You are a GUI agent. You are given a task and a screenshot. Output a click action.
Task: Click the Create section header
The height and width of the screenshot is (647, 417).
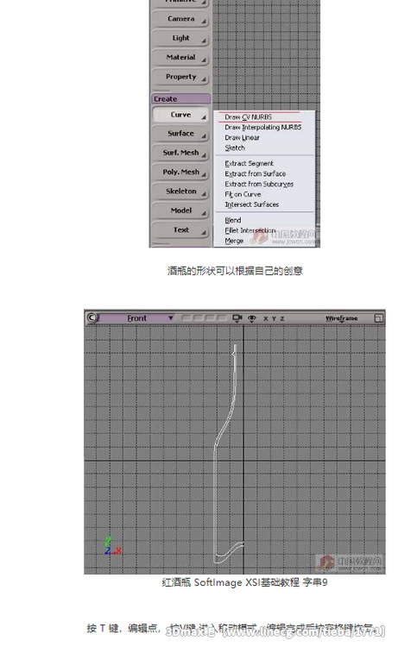coord(180,99)
